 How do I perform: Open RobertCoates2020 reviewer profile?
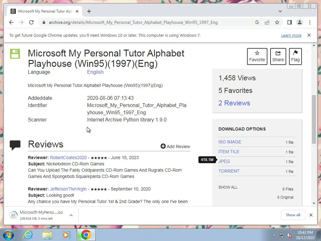point(68,158)
